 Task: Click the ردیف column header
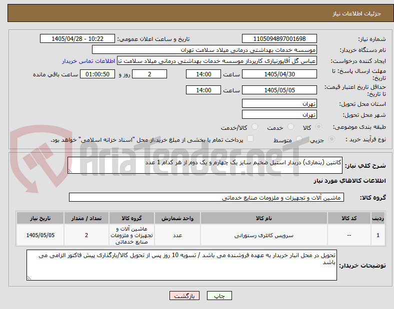click(378, 218)
